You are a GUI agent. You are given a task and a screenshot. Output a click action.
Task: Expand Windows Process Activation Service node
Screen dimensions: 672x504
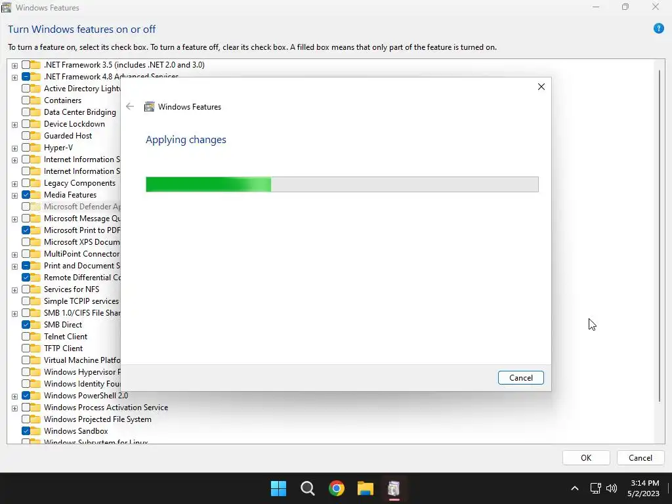[x=14, y=408]
